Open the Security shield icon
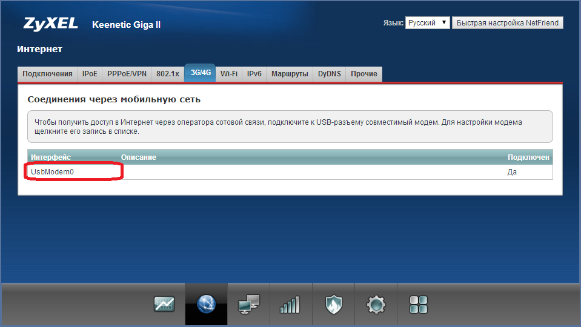581x327 pixels. point(333,304)
